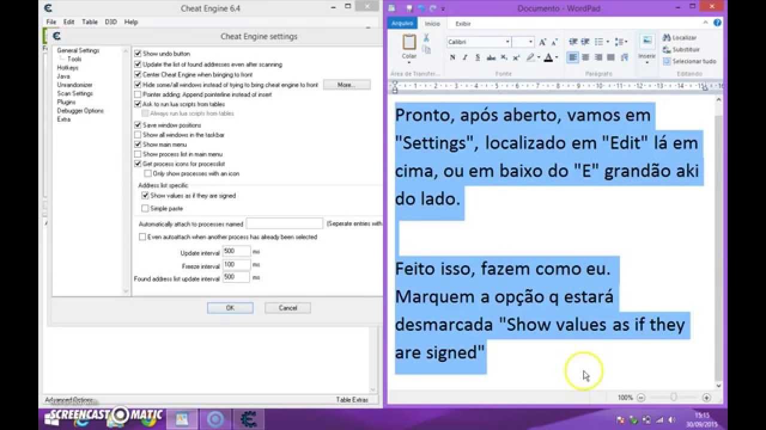
Task: Click the 'Update interval' input field
Action: coord(236,251)
